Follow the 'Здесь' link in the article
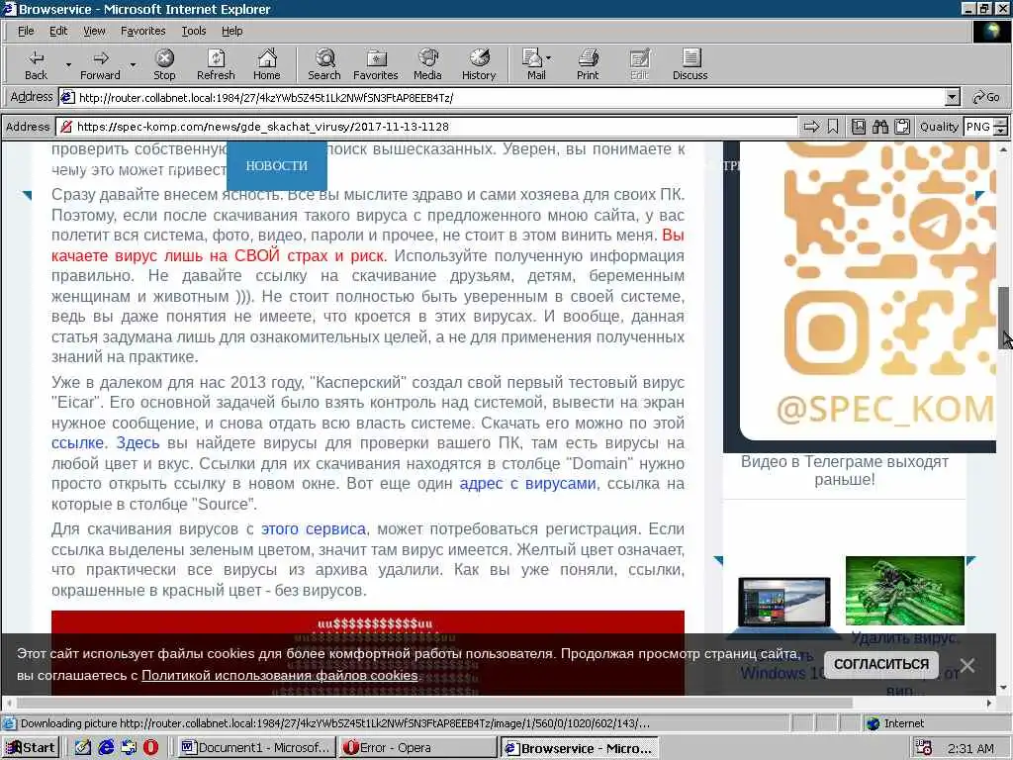The image size is (1013, 760). pos(138,443)
